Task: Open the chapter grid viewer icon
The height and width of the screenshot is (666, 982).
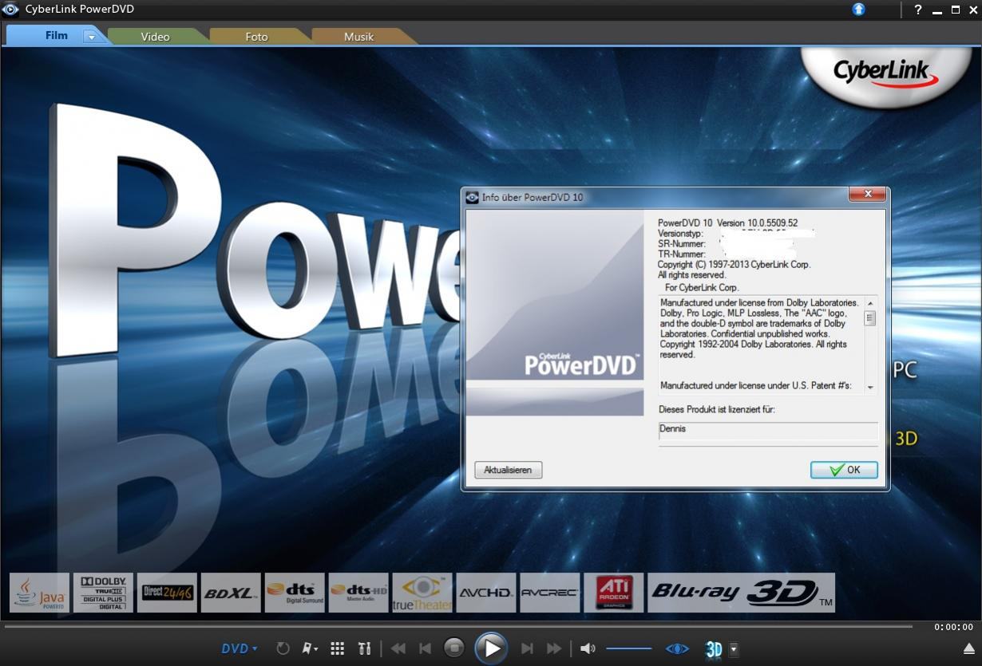Action: coord(338,648)
